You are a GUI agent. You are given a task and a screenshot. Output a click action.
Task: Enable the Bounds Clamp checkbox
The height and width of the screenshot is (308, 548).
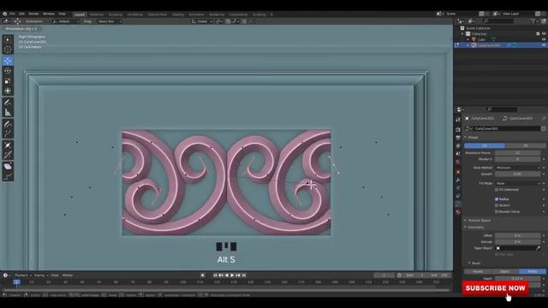497,211
